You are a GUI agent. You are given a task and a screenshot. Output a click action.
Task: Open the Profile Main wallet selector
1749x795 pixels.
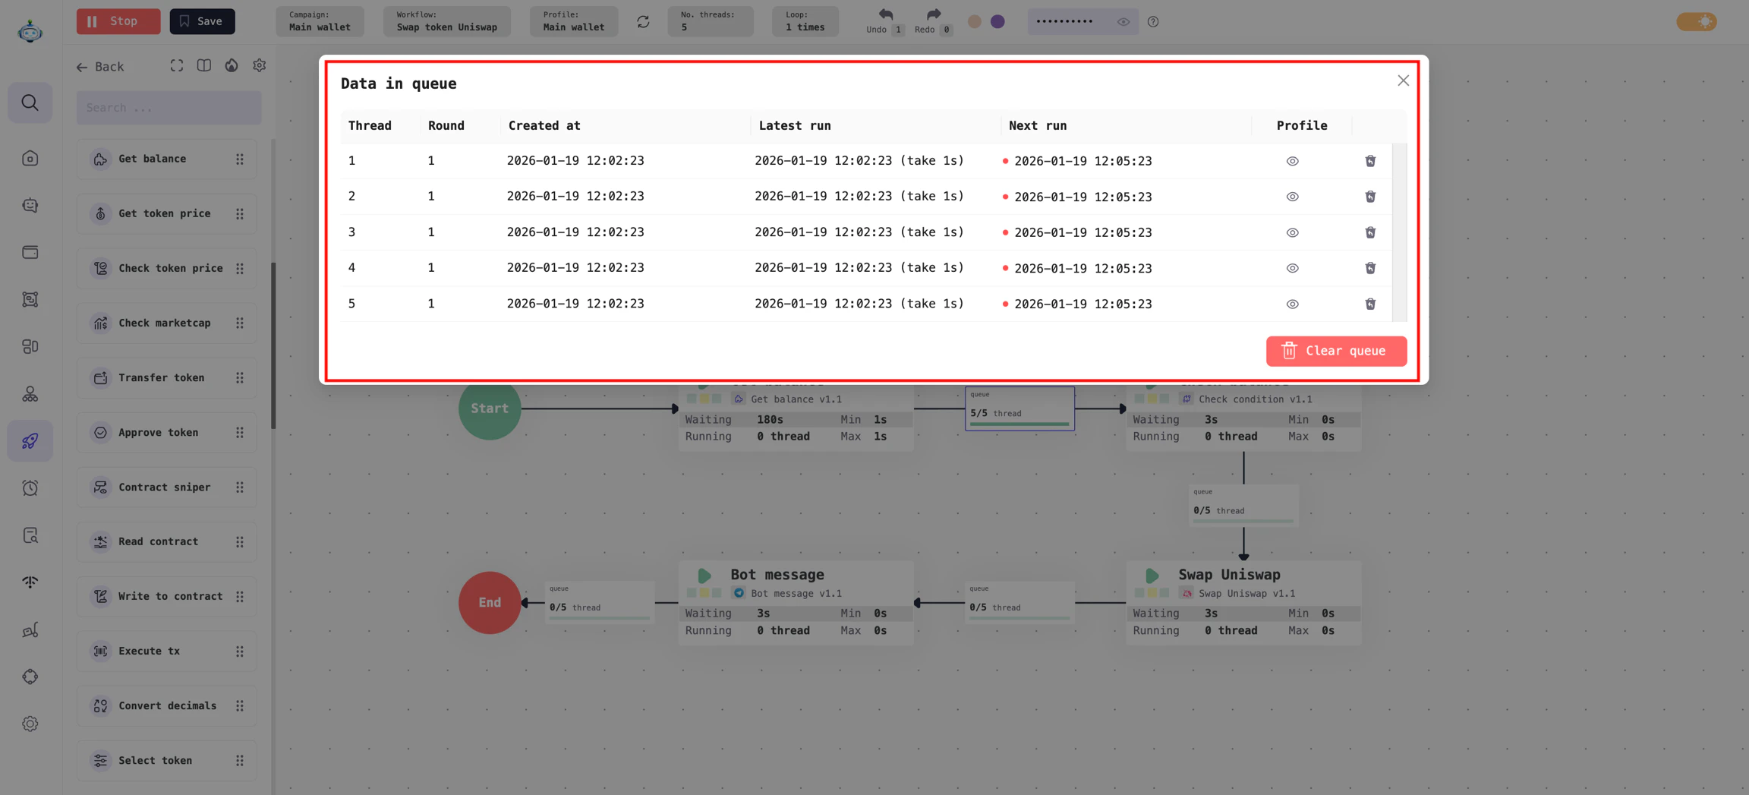574,21
